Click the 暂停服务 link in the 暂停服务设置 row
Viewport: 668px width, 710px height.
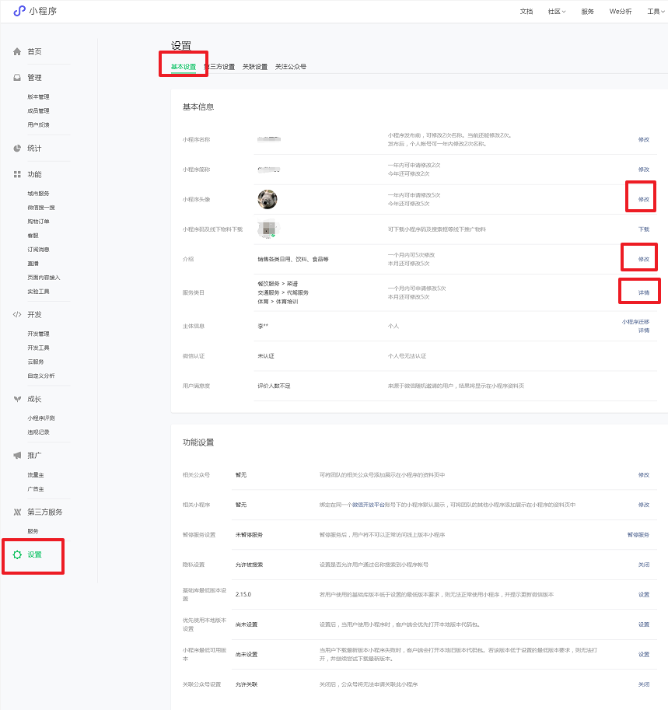pyautogui.click(x=638, y=535)
